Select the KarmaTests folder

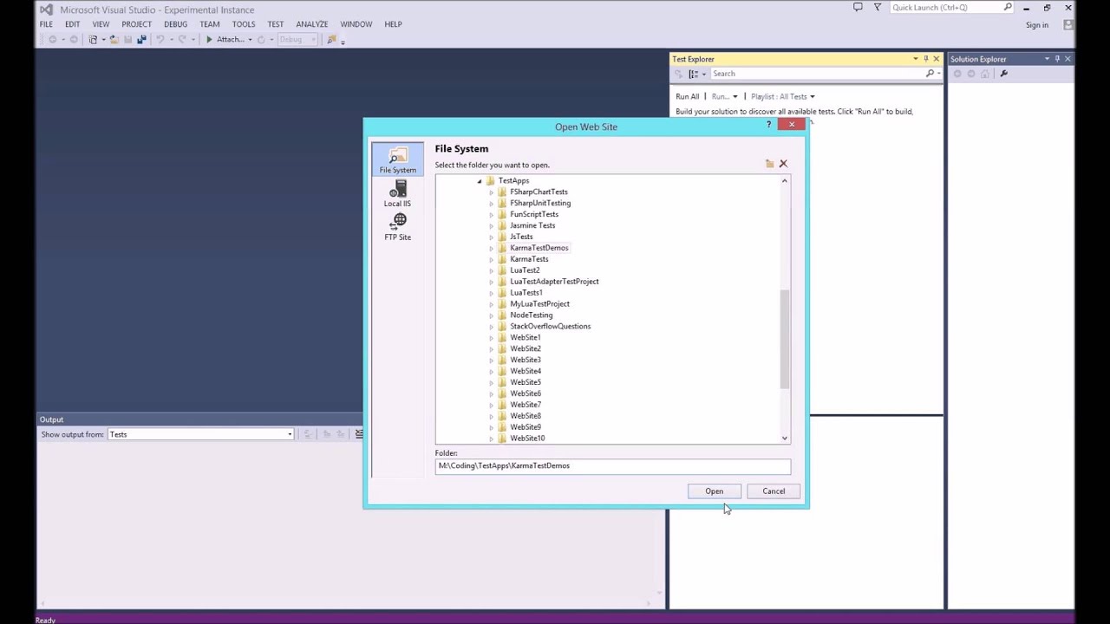click(x=529, y=259)
